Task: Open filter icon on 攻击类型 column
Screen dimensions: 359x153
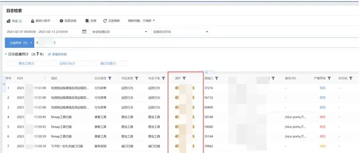Action: [x=137, y=78]
